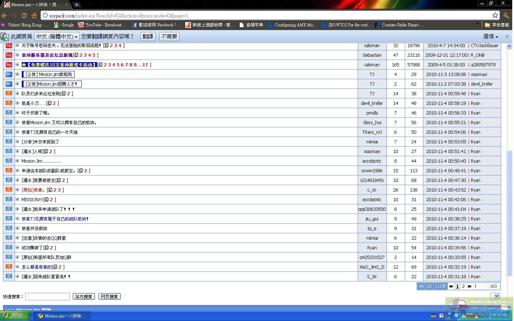Bookmark this page with the star icon
The height and width of the screenshot is (321, 514).
pos(495,15)
